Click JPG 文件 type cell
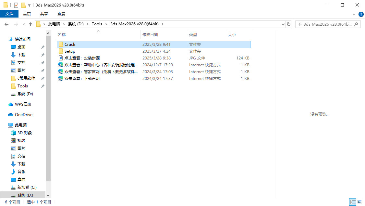 point(197,58)
